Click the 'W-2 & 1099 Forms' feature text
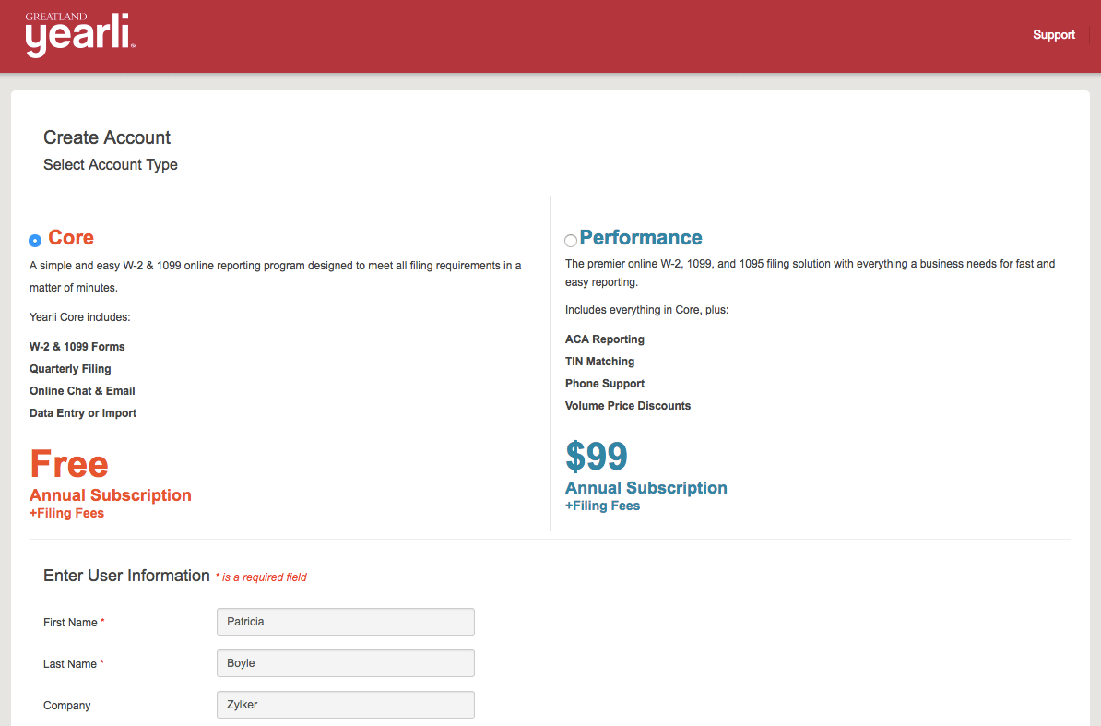Image resolution: width=1101 pixels, height=726 pixels. click(77, 346)
